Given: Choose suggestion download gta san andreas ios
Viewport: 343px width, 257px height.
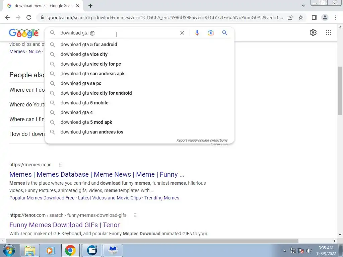Looking at the screenshot, I should click(x=139, y=132).
